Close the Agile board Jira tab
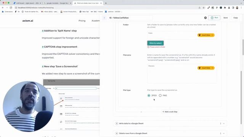244x137 pixels. point(40,3)
